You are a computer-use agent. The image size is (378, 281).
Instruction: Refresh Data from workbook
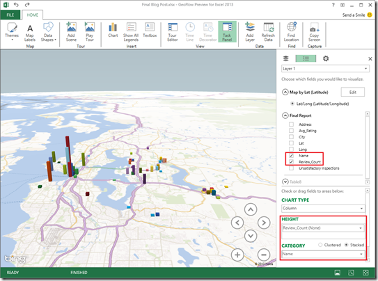pos(268,32)
